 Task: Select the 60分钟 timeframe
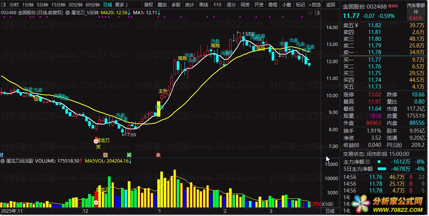[93, 4]
